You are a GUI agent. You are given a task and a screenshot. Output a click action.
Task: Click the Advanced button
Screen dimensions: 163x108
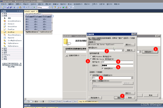coord(130,93)
